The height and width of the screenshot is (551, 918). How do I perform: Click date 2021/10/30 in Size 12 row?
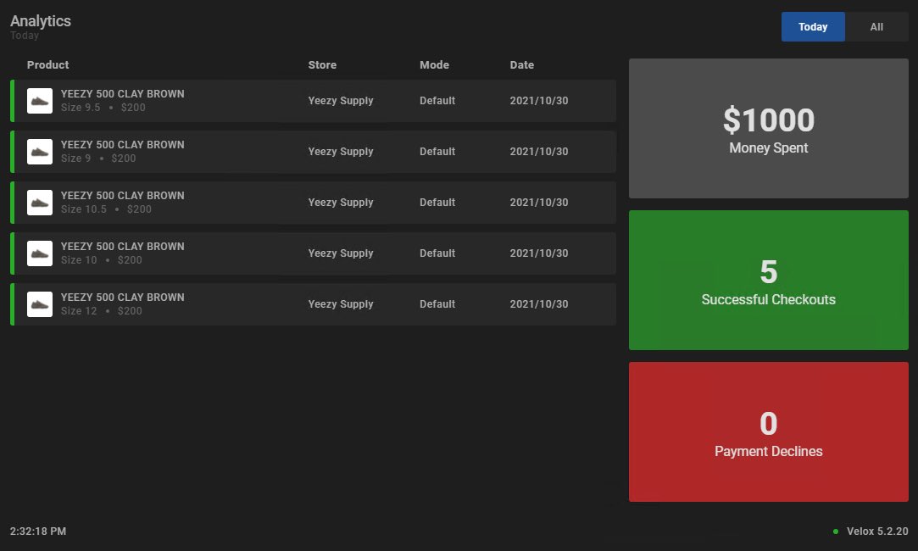[538, 304]
